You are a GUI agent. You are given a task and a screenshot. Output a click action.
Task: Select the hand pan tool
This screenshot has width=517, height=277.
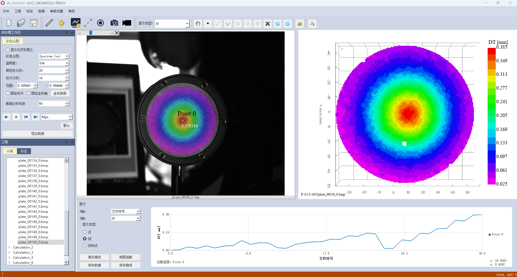(198, 24)
